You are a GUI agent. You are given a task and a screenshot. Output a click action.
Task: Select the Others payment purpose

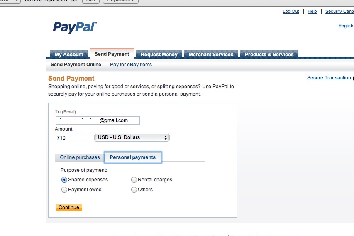click(x=134, y=190)
